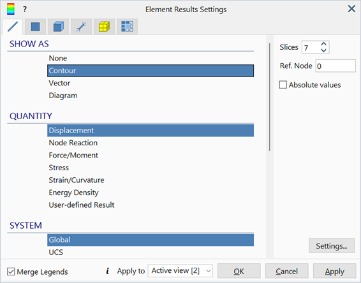Click the Apply button
This screenshot has width=361, height=283.
coord(334,272)
